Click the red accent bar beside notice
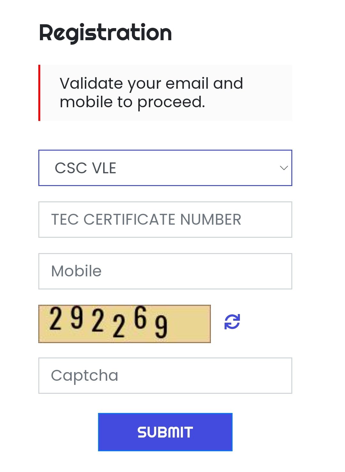 click(39, 93)
